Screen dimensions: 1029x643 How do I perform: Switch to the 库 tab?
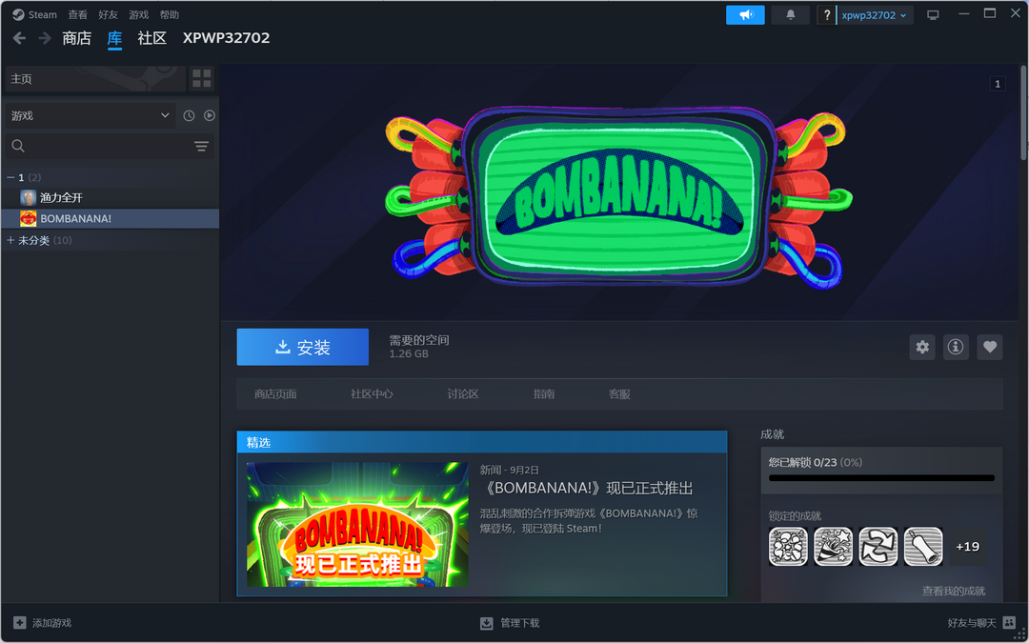click(115, 38)
